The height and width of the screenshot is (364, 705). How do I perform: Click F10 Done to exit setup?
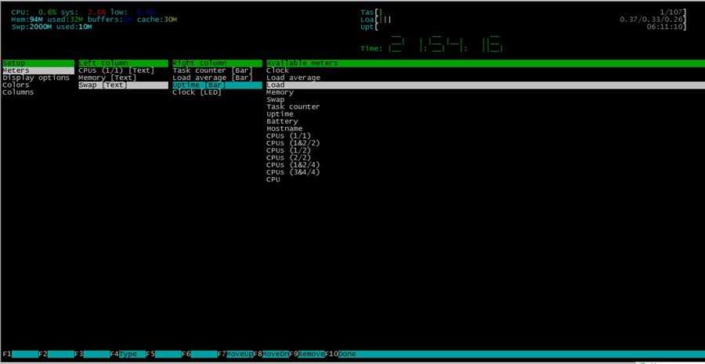341,354
